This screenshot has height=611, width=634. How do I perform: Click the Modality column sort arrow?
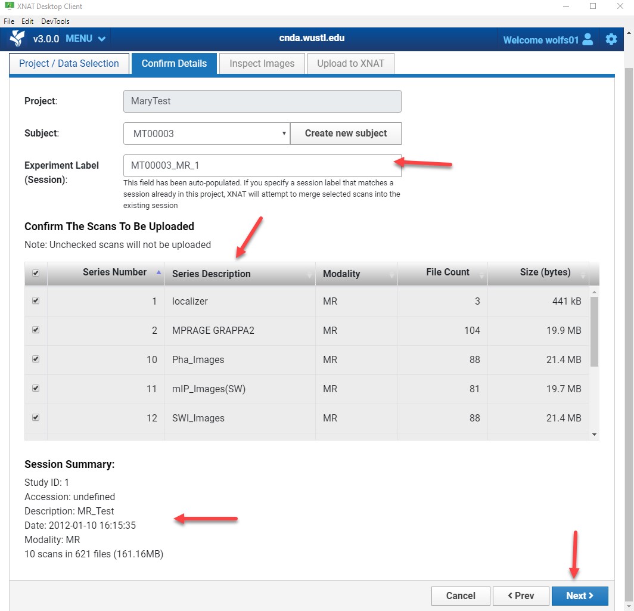coord(391,275)
